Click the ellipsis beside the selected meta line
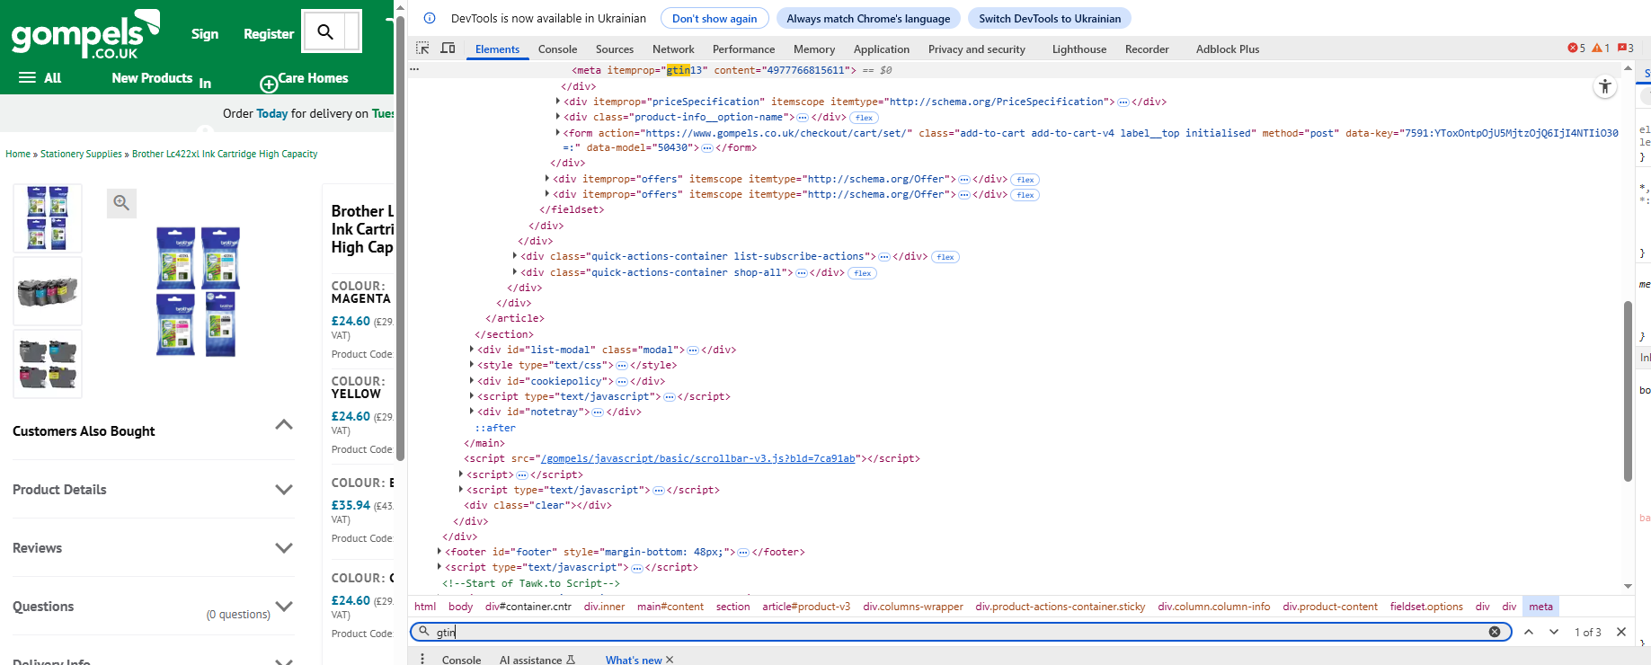 (x=414, y=69)
